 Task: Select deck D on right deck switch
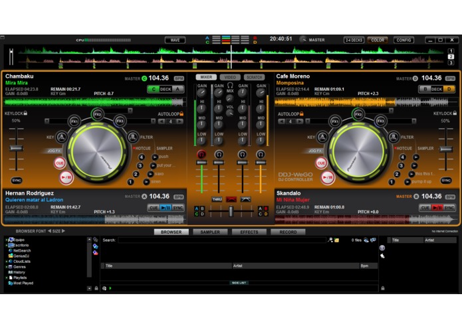click(449, 89)
